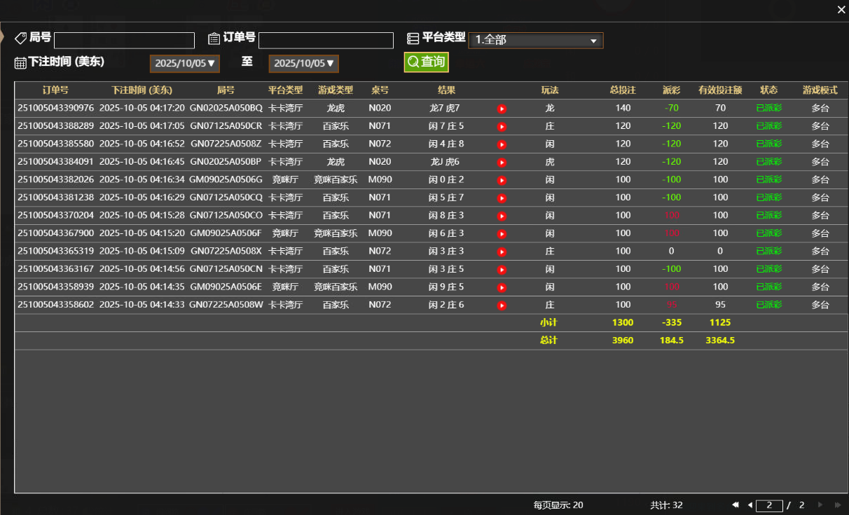Click the replay icon on the 龙J 虎6 row

(x=502, y=161)
